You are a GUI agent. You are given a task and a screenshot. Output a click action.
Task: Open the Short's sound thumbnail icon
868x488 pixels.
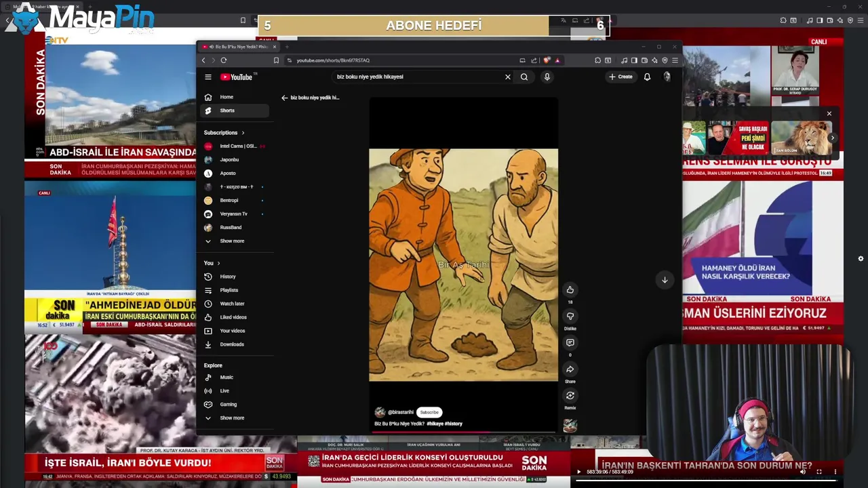pyautogui.click(x=570, y=425)
